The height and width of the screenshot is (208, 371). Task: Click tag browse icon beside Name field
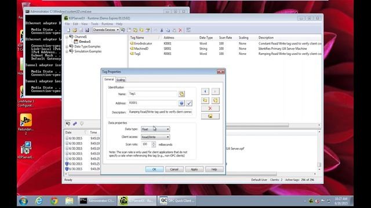181,94
